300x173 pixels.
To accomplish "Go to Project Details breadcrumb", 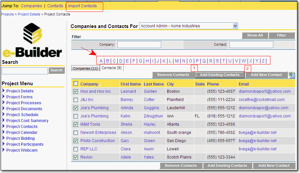I will (29, 14).
